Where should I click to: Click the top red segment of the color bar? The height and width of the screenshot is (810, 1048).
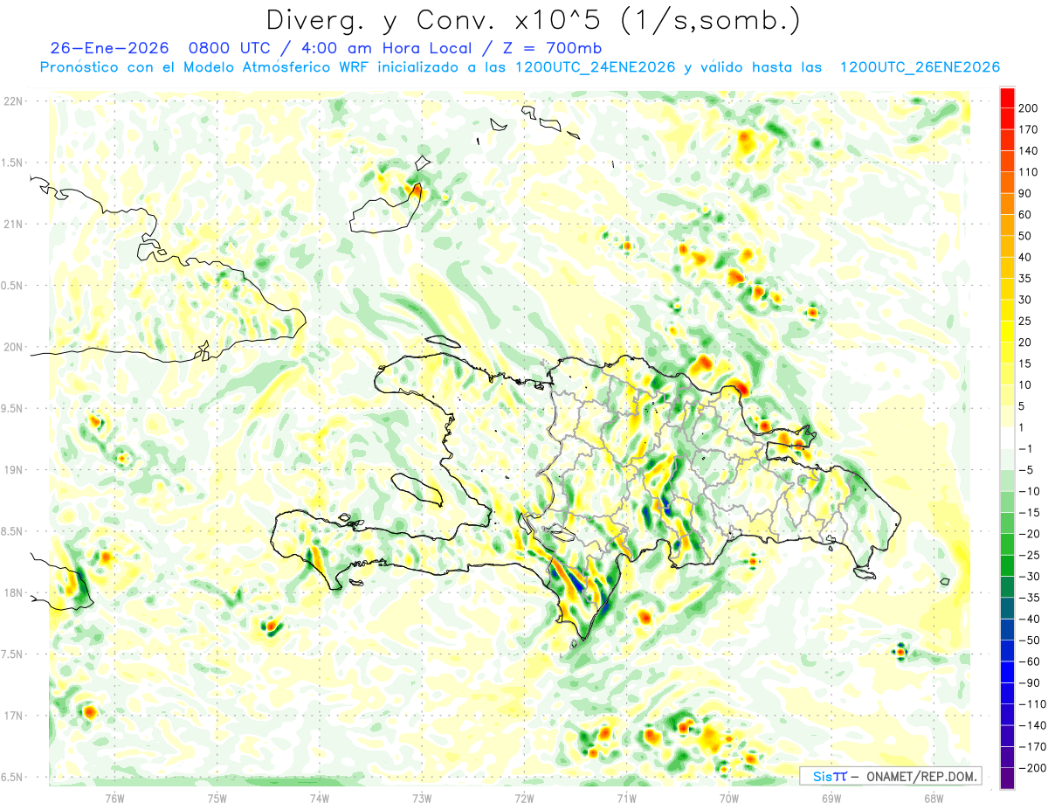1007,98
